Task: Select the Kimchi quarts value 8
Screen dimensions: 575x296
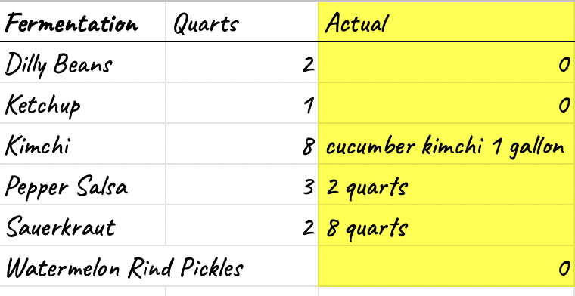Action: tap(242, 144)
